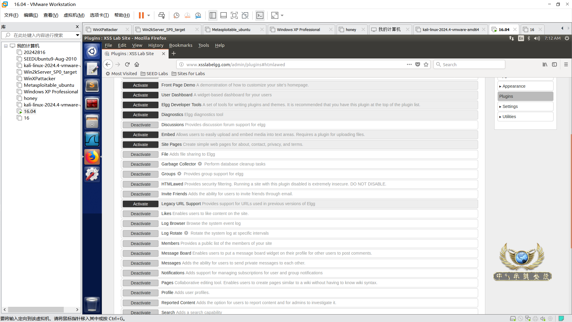The height and width of the screenshot is (322, 572).
Task: Expand the Utilities admin menu section
Action: tap(509, 117)
